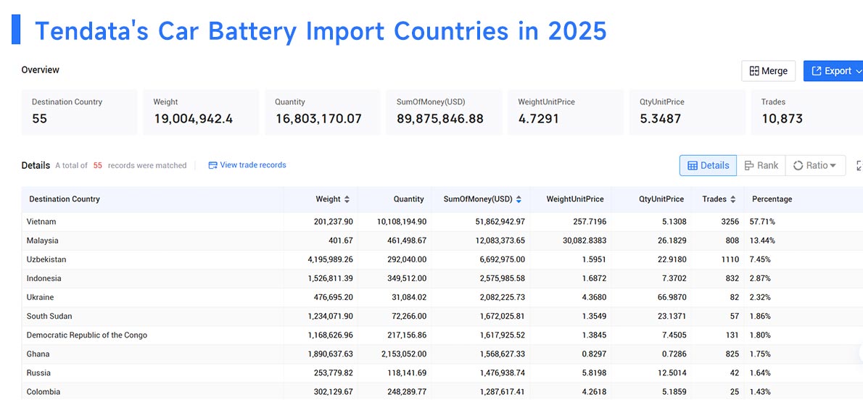Select the Colombia row

point(442,392)
